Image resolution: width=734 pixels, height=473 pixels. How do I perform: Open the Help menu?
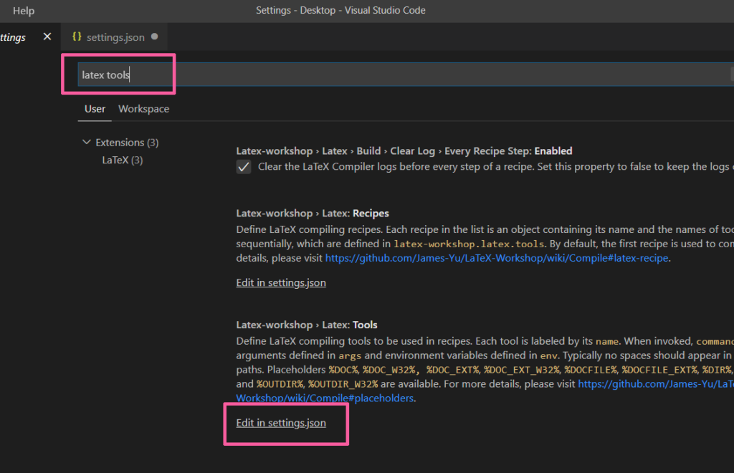pyautogui.click(x=24, y=11)
